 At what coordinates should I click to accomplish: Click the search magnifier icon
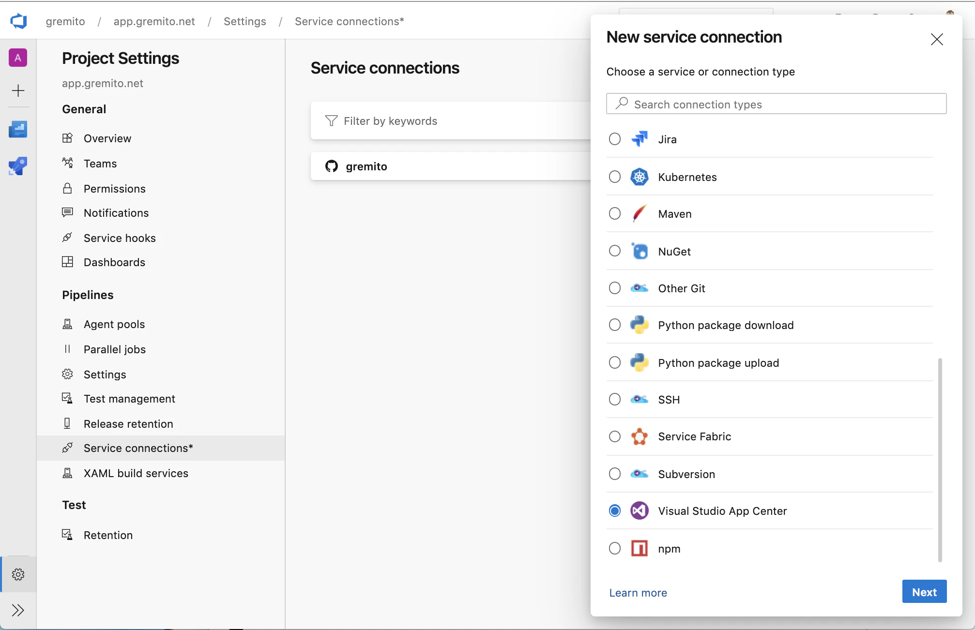click(x=622, y=104)
